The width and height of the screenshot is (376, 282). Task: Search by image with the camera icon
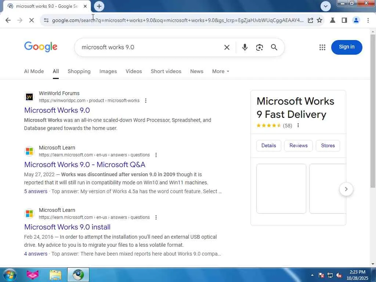(259, 47)
